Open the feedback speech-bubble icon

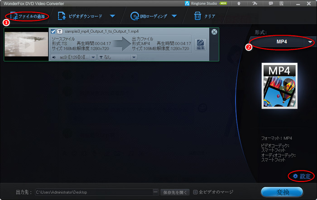tap(270, 4)
